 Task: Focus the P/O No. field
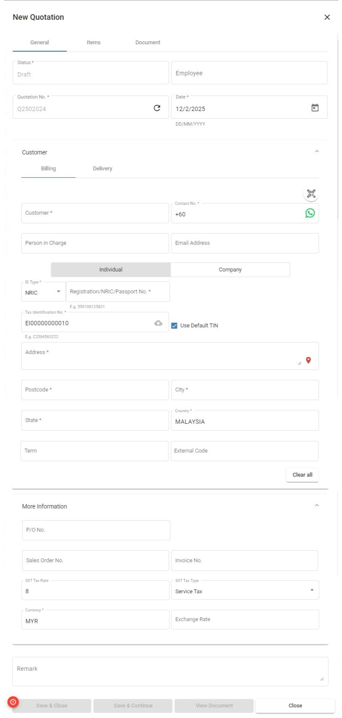[x=96, y=530]
